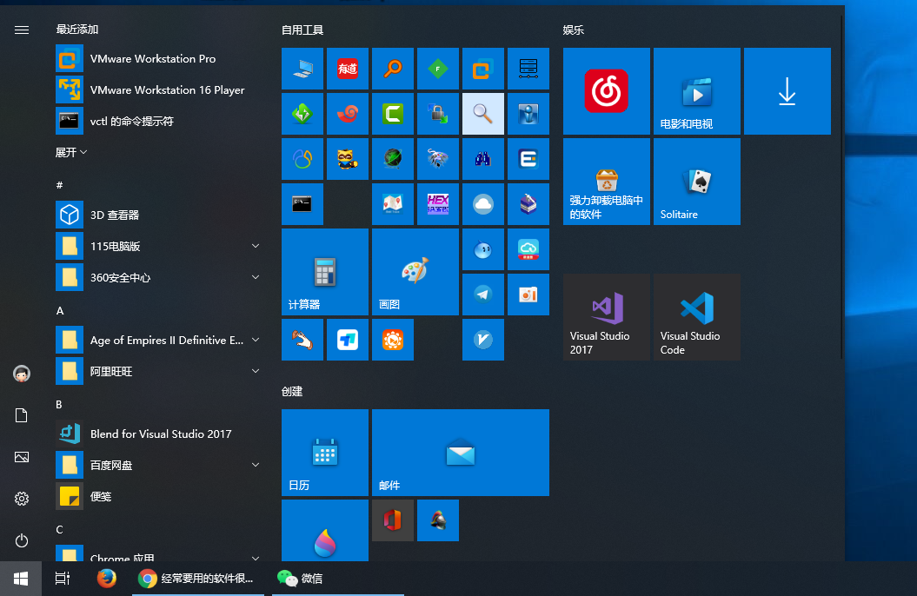Image resolution: width=917 pixels, height=596 pixels.
Task: Open VMware Workstation 16 Player
Action: pos(159,90)
